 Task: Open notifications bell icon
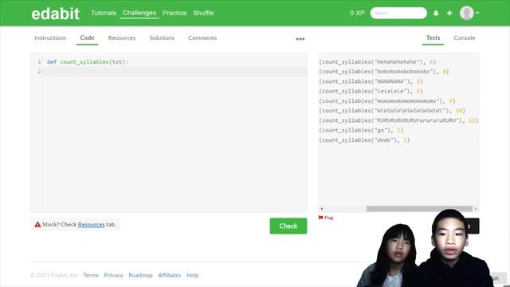click(436, 13)
